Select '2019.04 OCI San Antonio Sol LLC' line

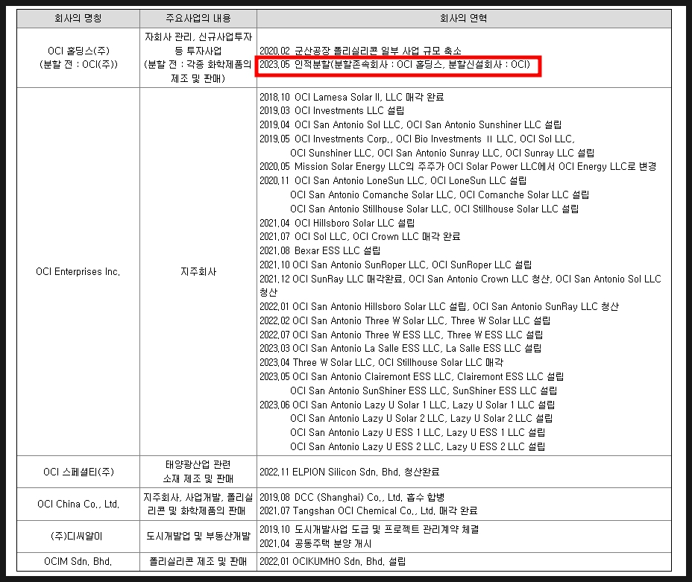point(410,124)
